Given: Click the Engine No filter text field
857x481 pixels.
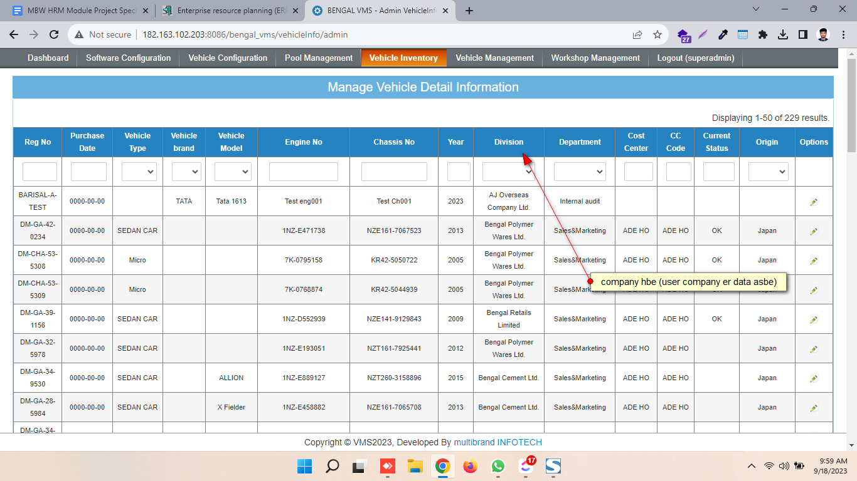Looking at the screenshot, I should 303,172.
